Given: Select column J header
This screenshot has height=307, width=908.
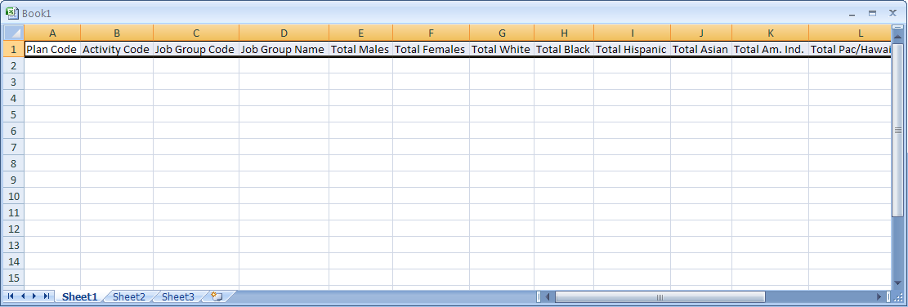Looking at the screenshot, I should click(x=701, y=33).
